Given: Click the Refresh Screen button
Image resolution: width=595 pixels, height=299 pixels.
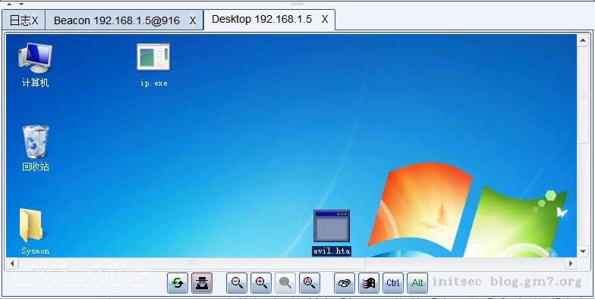Looking at the screenshot, I should point(178,283).
